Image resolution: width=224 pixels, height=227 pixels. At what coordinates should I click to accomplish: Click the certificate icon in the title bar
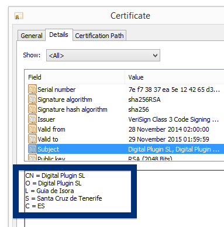[19, 16]
